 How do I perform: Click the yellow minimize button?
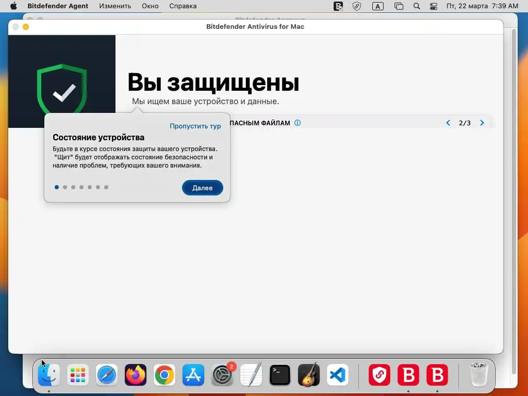[x=26, y=27]
